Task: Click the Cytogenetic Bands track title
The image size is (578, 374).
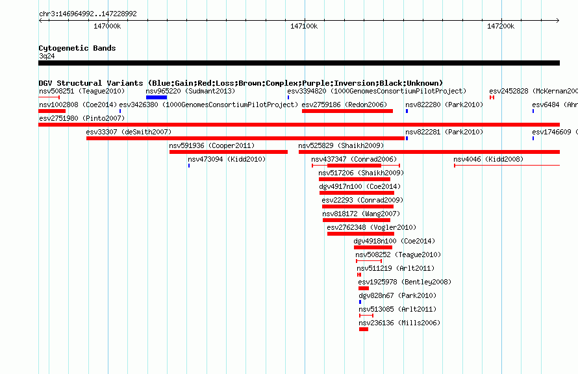Action: point(77,48)
